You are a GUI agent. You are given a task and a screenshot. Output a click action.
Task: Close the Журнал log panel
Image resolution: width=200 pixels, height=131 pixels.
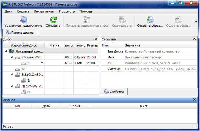tap(194, 99)
